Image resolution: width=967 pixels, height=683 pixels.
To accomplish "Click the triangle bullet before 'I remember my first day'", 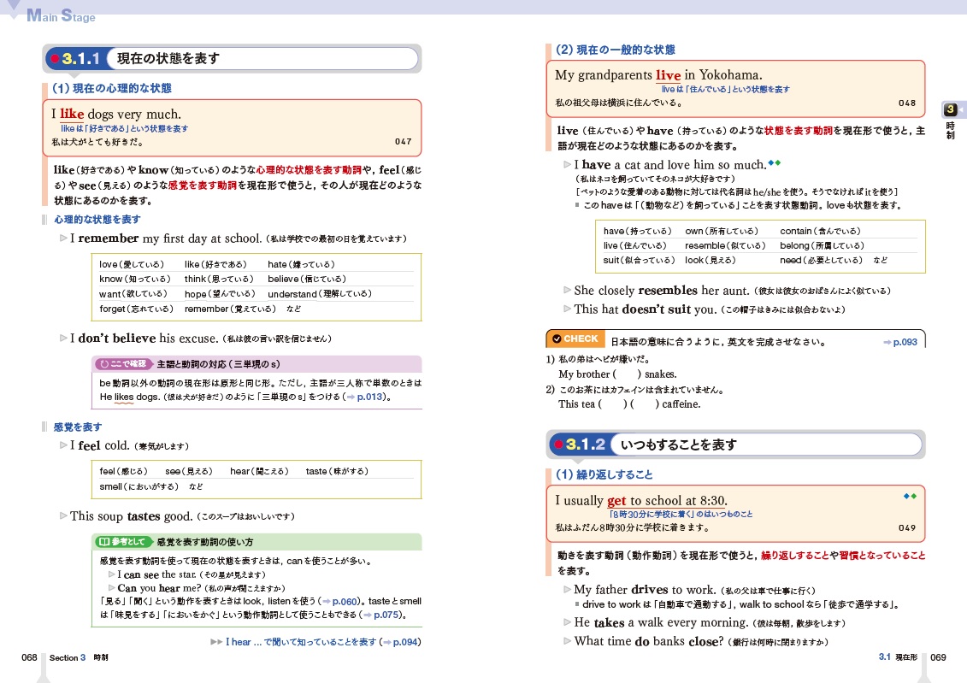I will pyautogui.click(x=63, y=238).
